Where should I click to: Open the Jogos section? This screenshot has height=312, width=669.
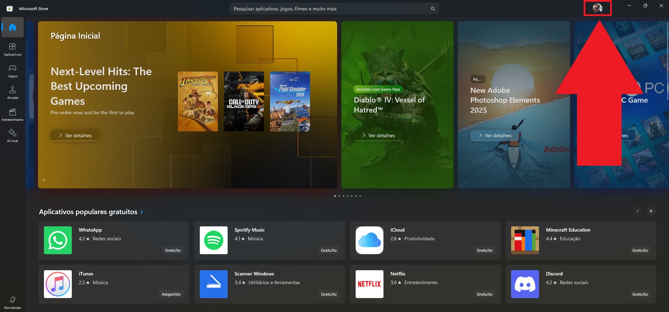pos(13,71)
